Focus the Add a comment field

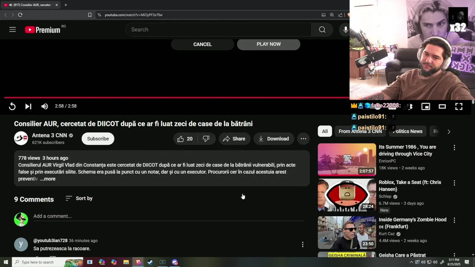(168, 216)
